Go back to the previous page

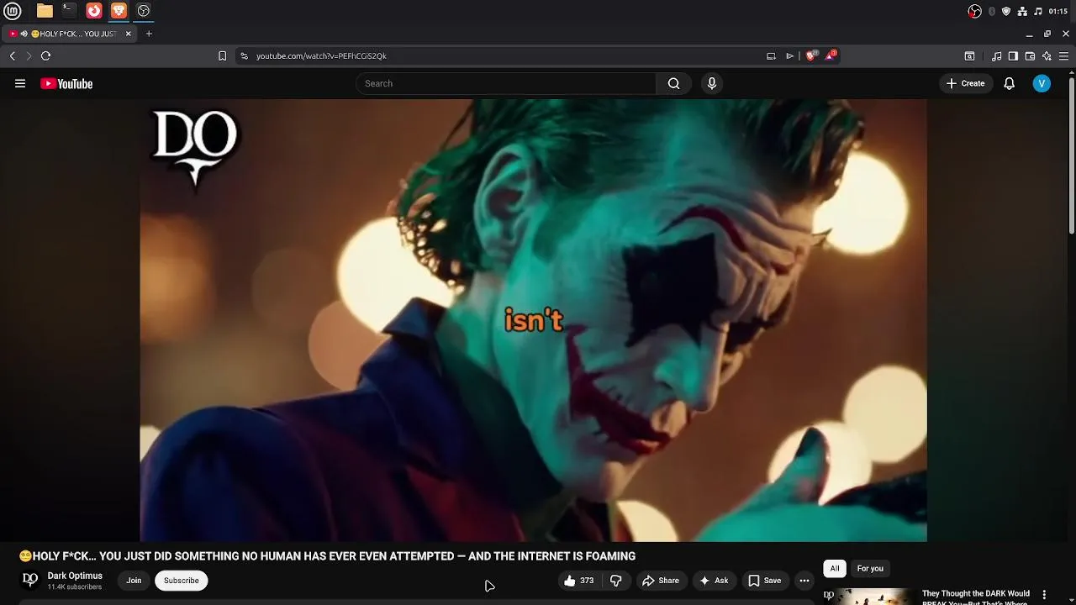13,55
